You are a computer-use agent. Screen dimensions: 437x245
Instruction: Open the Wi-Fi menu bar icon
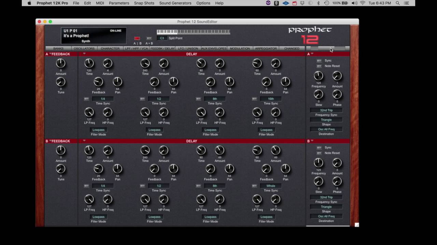point(362,3)
